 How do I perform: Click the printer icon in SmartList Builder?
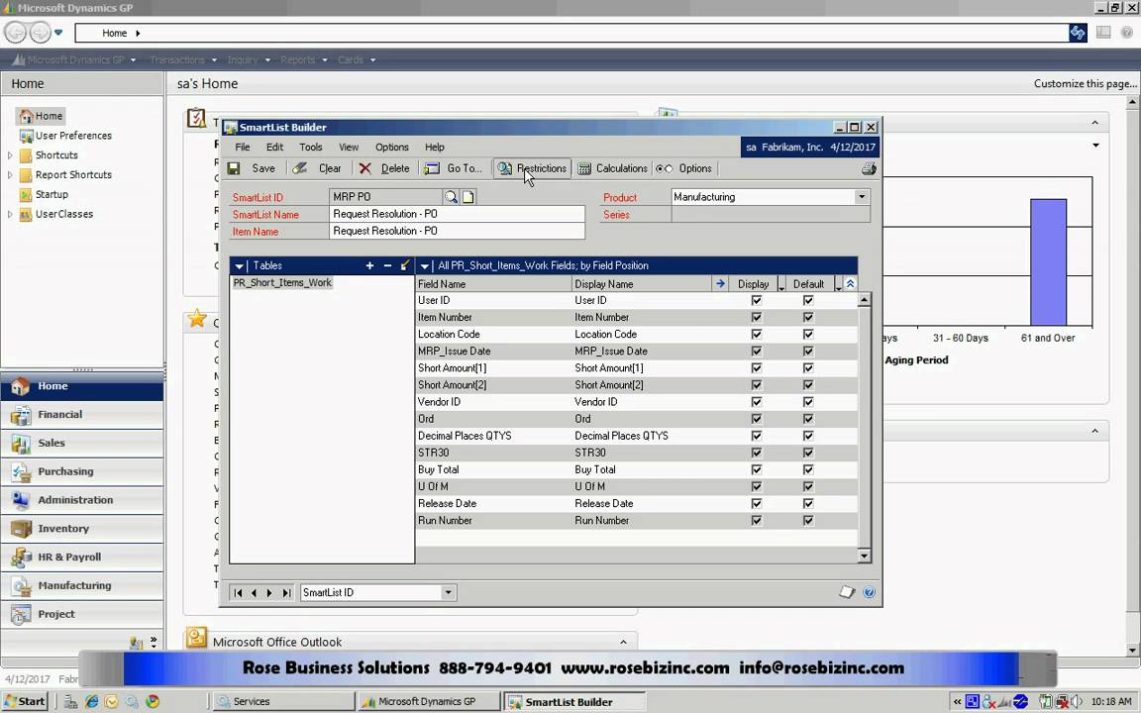(x=869, y=168)
